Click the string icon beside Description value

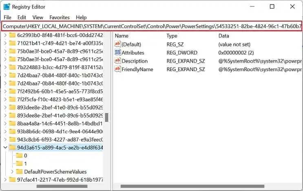point(117,61)
